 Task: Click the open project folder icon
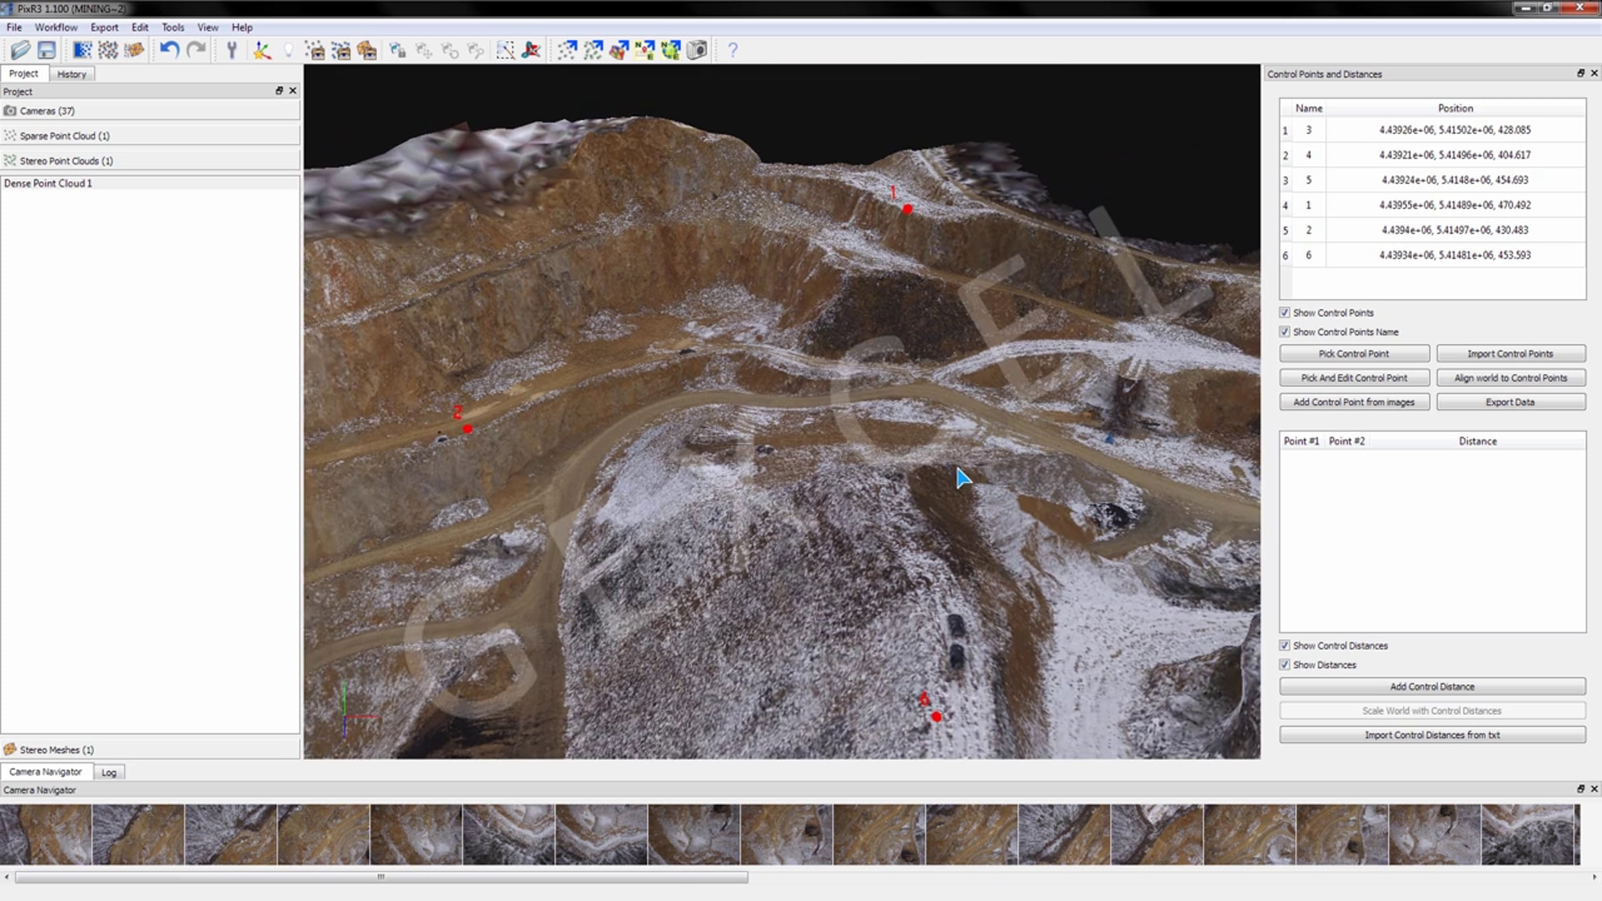tap(21, 50)
